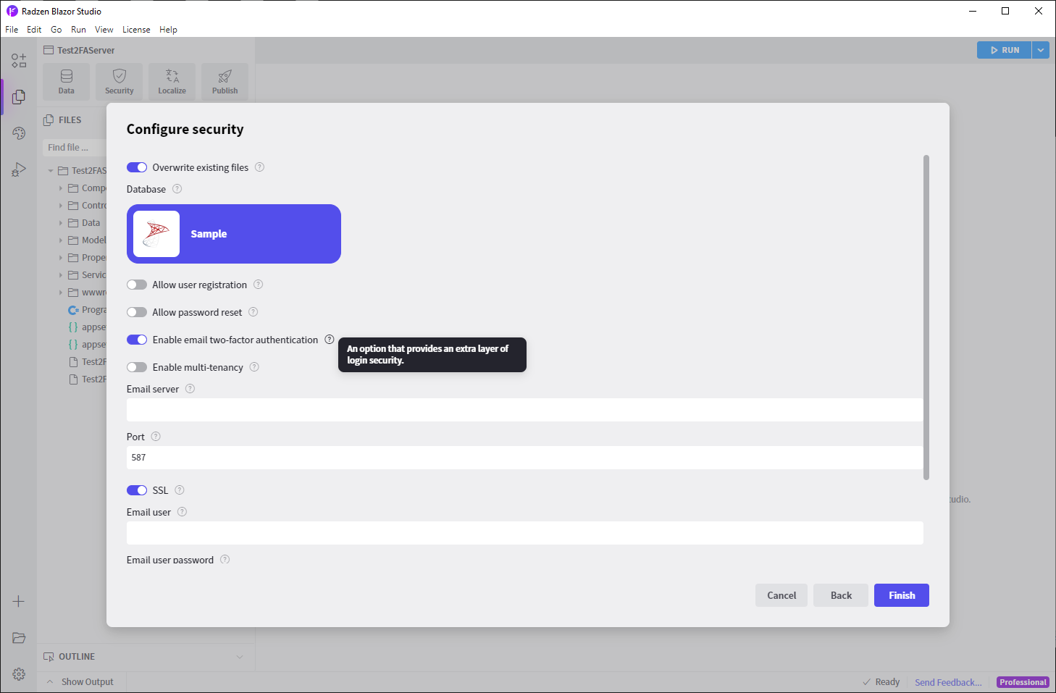This screenshot has width=1056, height=693.
Task: Enable Allow password reset switch
Action: coord(137,312)
